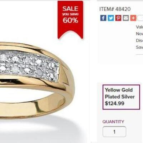
Task: Click the Save amount row
Action: coord(139,47)
